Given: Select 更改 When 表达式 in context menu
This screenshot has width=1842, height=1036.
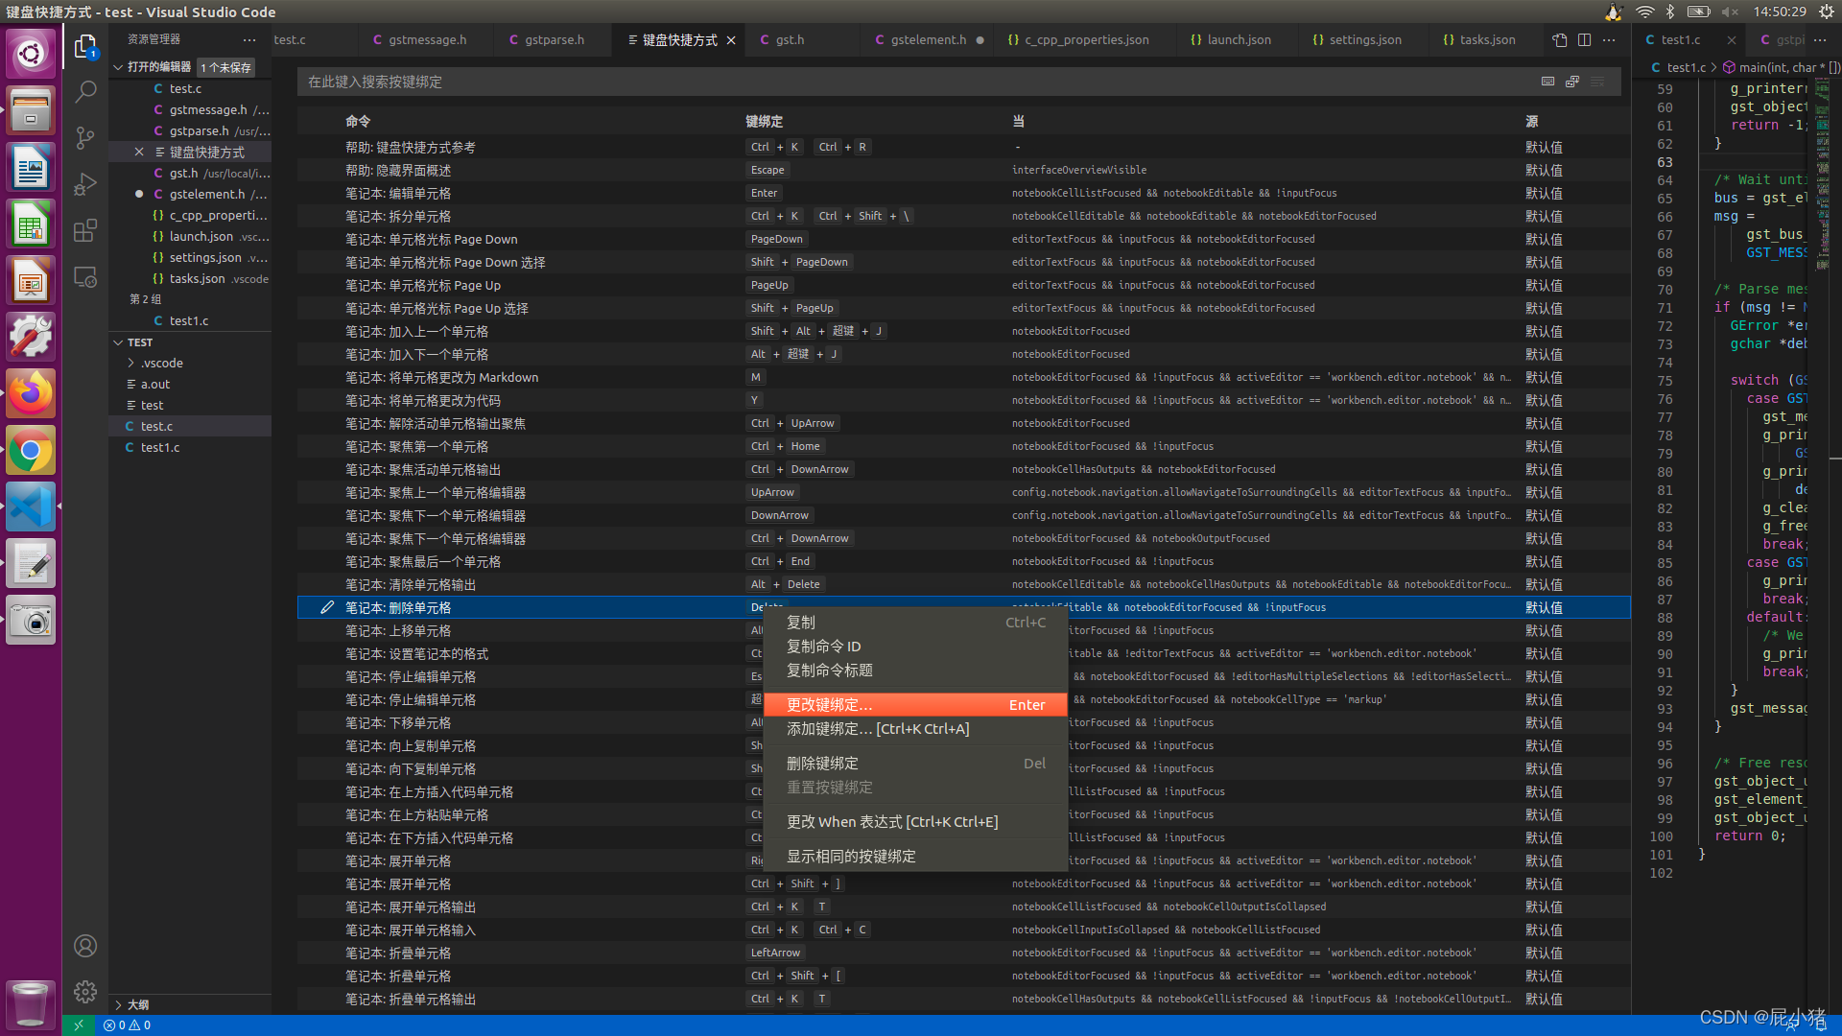Looking at the screenshot, I should pos(915,822).
